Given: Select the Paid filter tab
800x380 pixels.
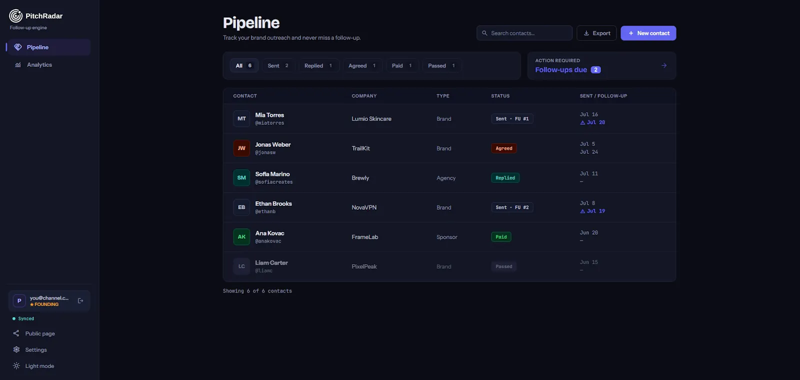Looking at the screenshot, I should [402, 65].
